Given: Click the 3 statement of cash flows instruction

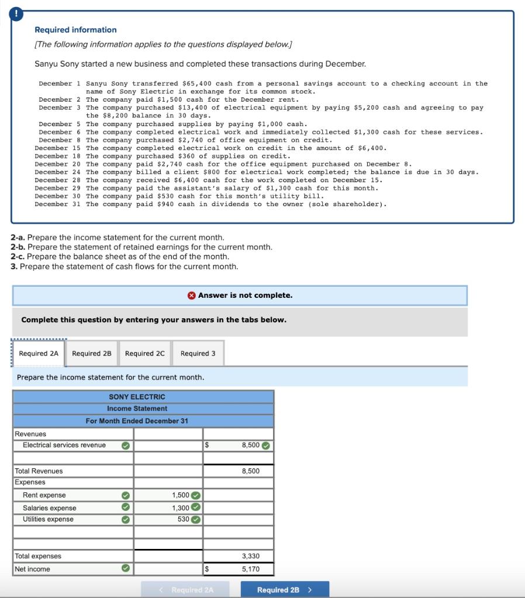Looking at the screenshot, I should (x=124, y=266).
